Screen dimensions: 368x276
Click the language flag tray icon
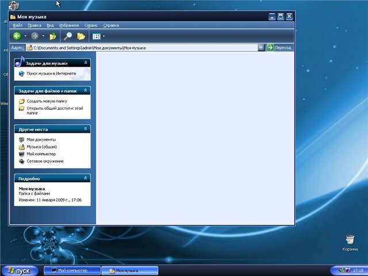347,271
